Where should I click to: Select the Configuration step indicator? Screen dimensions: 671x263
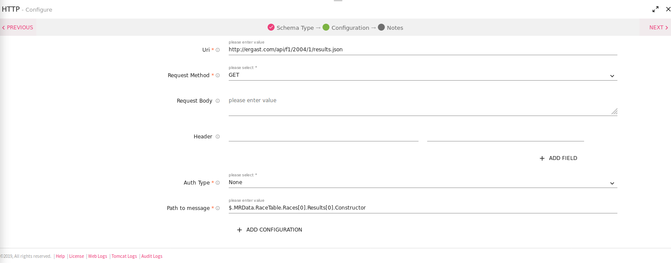tap(346, 28)
